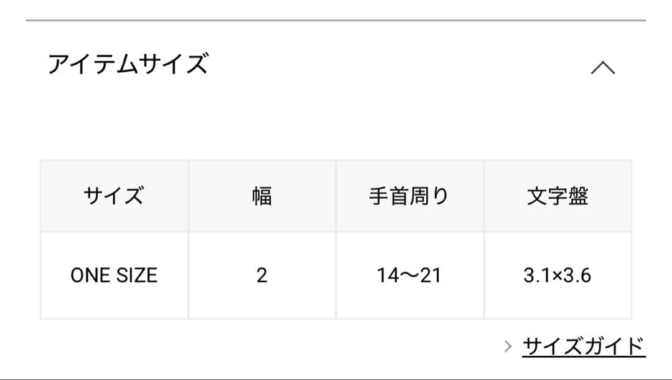Click the width value 2 cell
672x380 pixels.
click(x=262, y=275)
